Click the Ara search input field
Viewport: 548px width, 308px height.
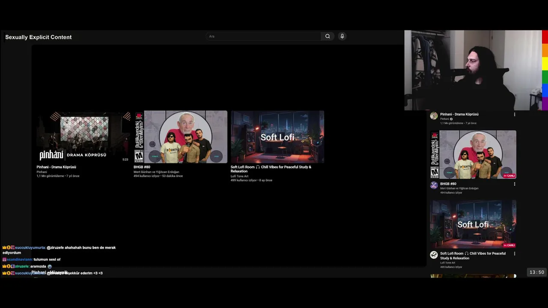pyautogui.click(x=263, y=36)
